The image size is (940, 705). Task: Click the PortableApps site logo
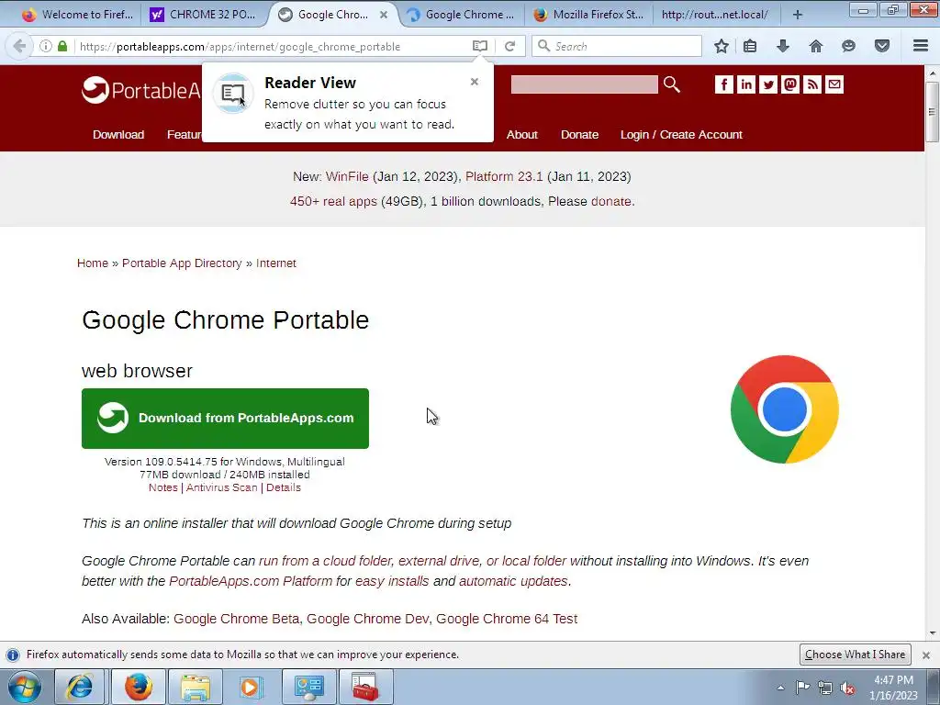141,90
